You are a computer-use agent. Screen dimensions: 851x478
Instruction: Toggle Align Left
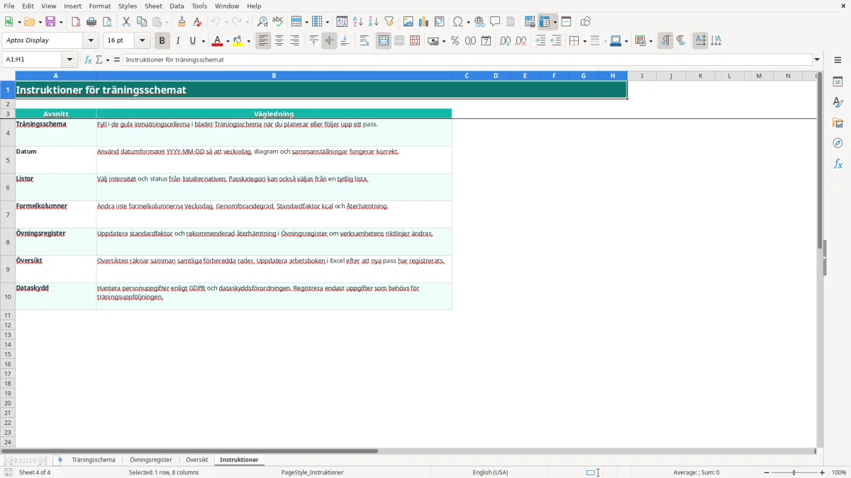tap(263, 41)
